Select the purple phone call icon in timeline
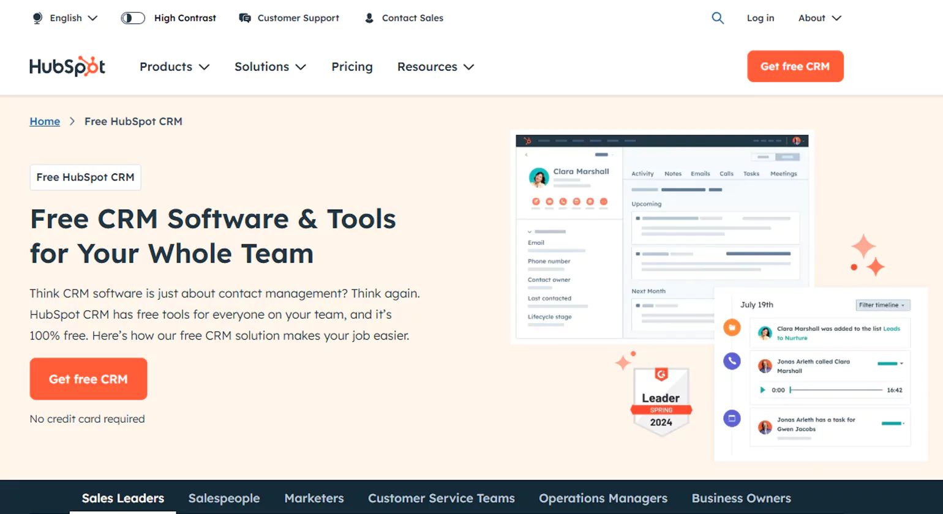943x514 pixels. click(x=732, y=361)
